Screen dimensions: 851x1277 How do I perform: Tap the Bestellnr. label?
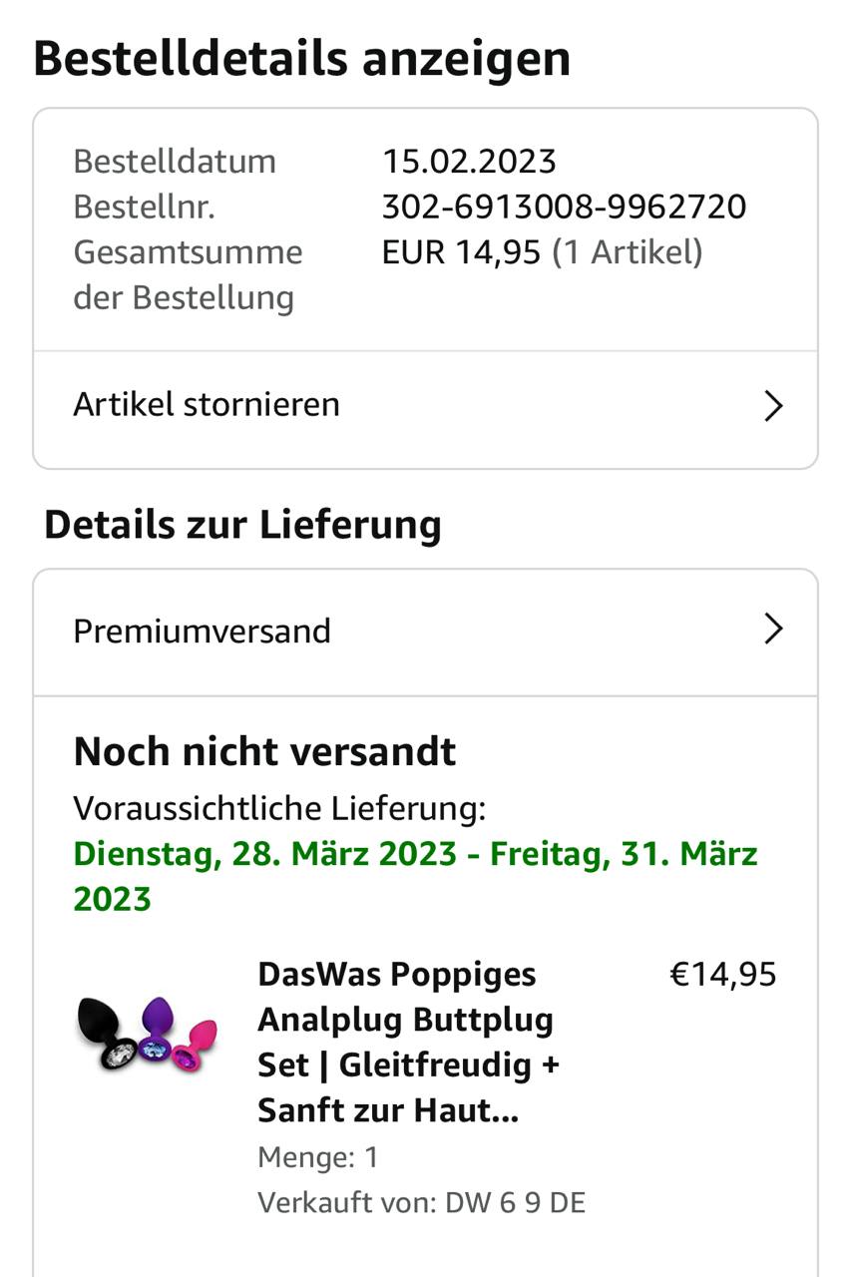144,208
